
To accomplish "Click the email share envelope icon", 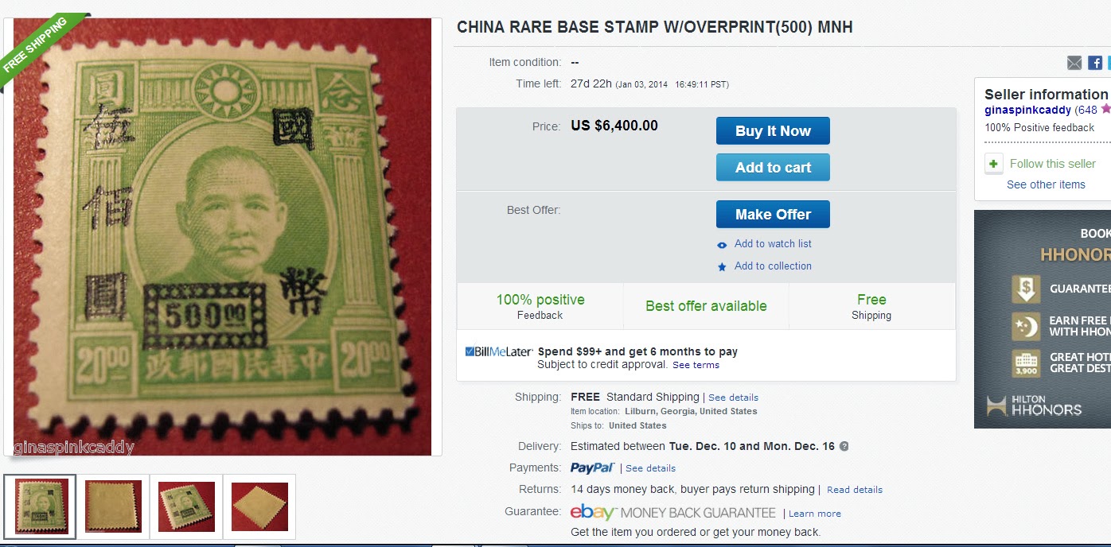I will pyautogui.click(x=1074, y=63).
